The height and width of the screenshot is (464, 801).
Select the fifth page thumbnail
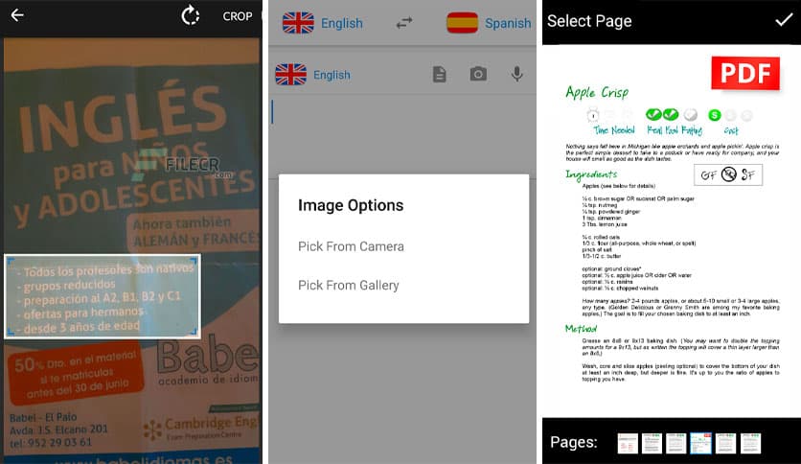725,443
